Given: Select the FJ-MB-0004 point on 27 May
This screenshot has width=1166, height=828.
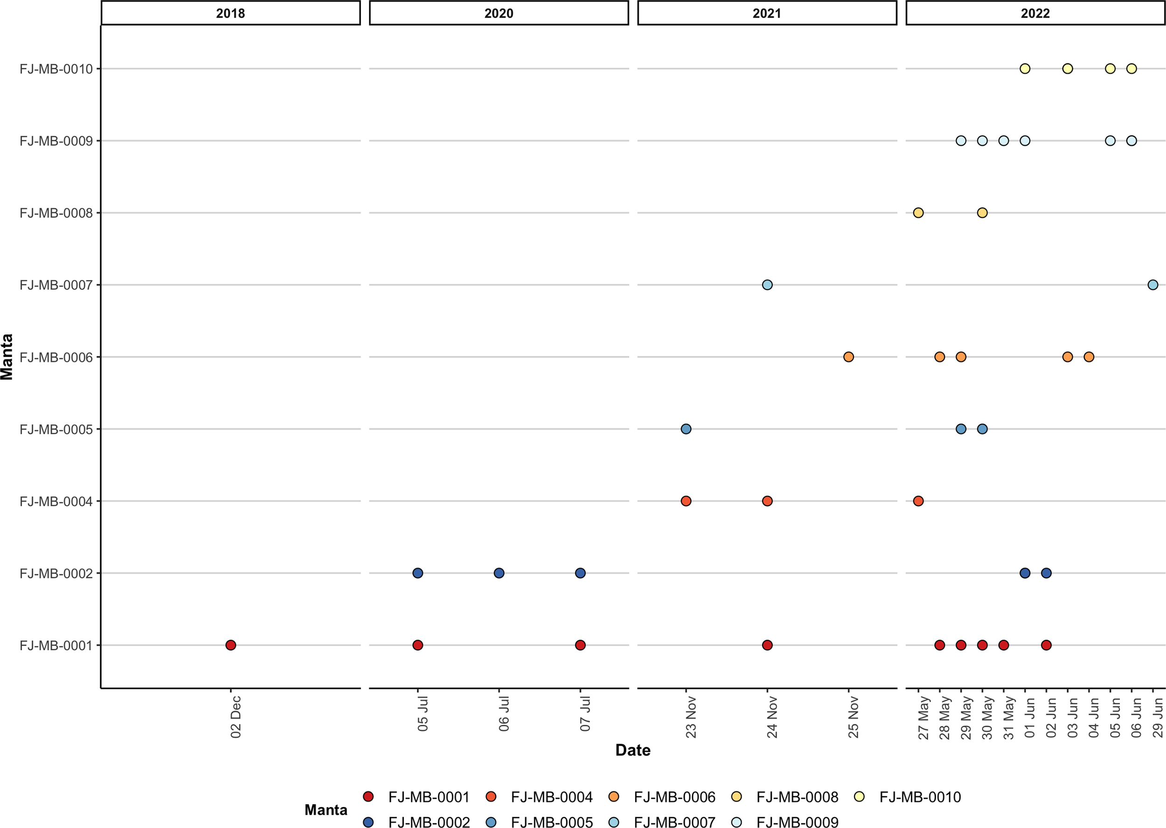Looking at the screenshot, I should click(918, 501).
